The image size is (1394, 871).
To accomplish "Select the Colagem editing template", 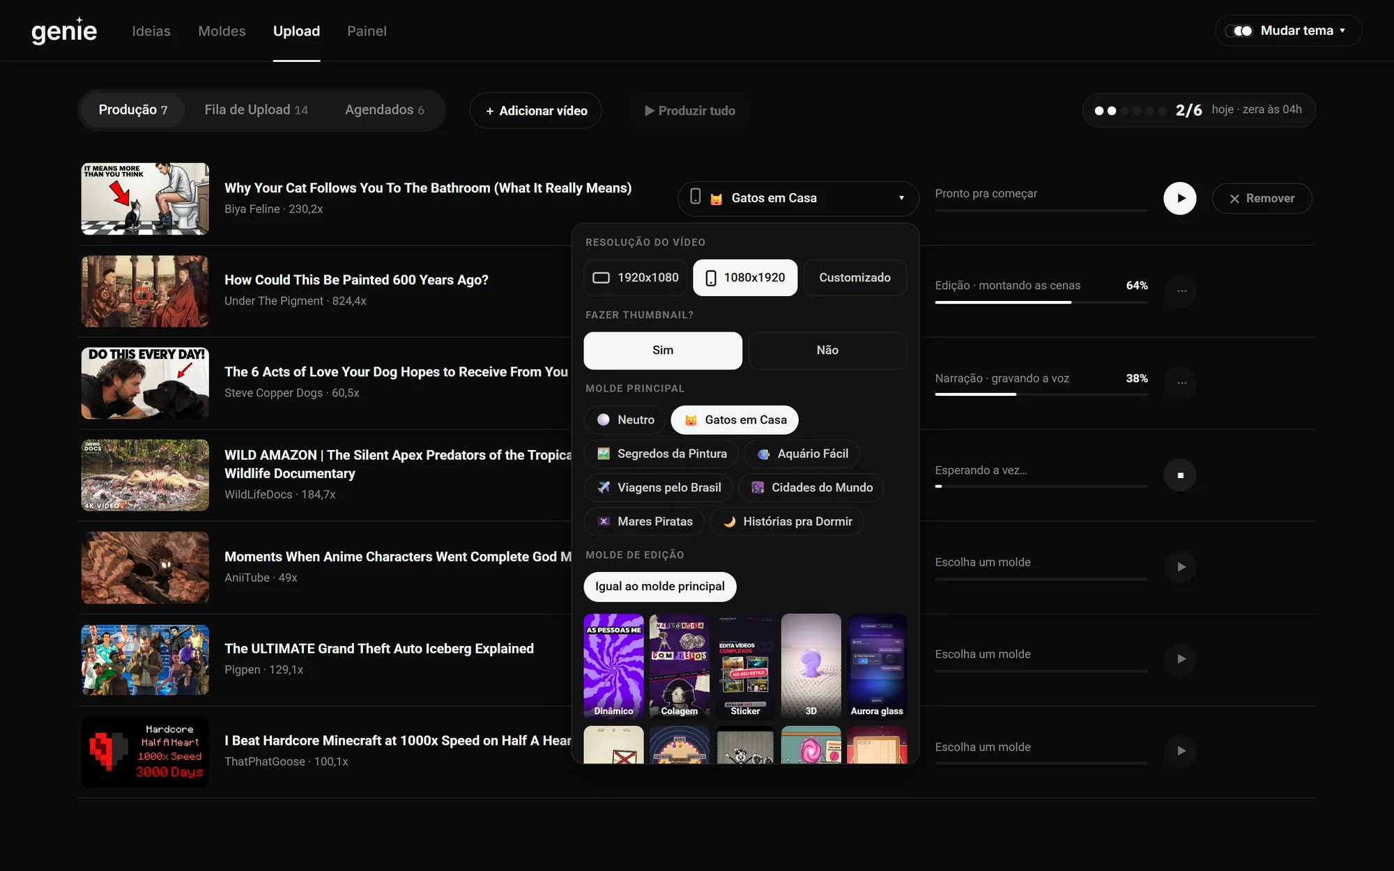I will coord(679,666).
